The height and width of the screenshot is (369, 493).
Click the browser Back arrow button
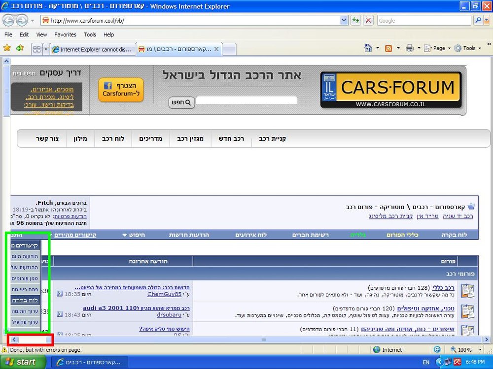8,21
